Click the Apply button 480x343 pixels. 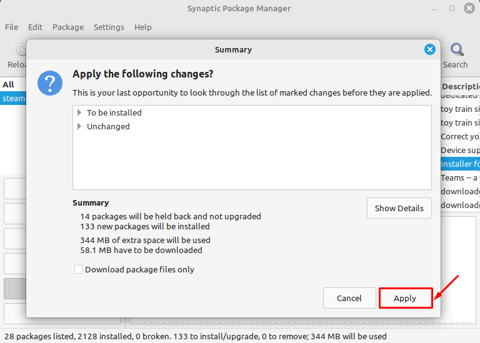405,298
